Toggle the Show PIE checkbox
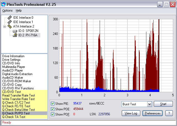Viewport: 177px width, 126px height. click(52, 103)
